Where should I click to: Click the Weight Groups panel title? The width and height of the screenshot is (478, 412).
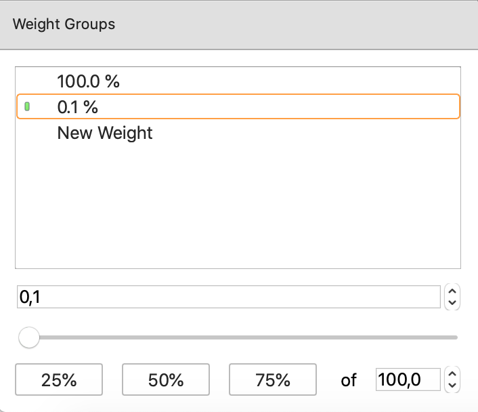pos(64,24)
